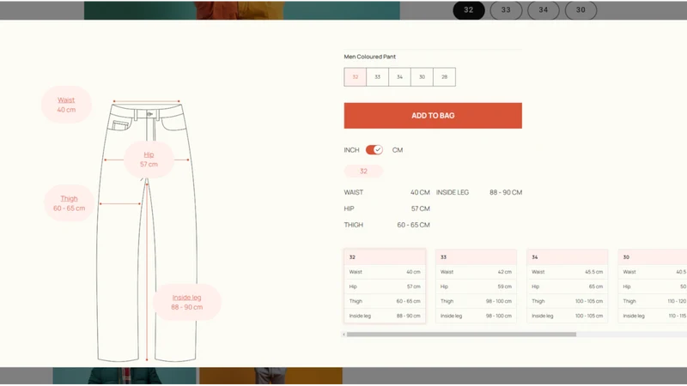Click the pink 32 size badge
This screenshot has height=386, width=687.
(363, 171)
